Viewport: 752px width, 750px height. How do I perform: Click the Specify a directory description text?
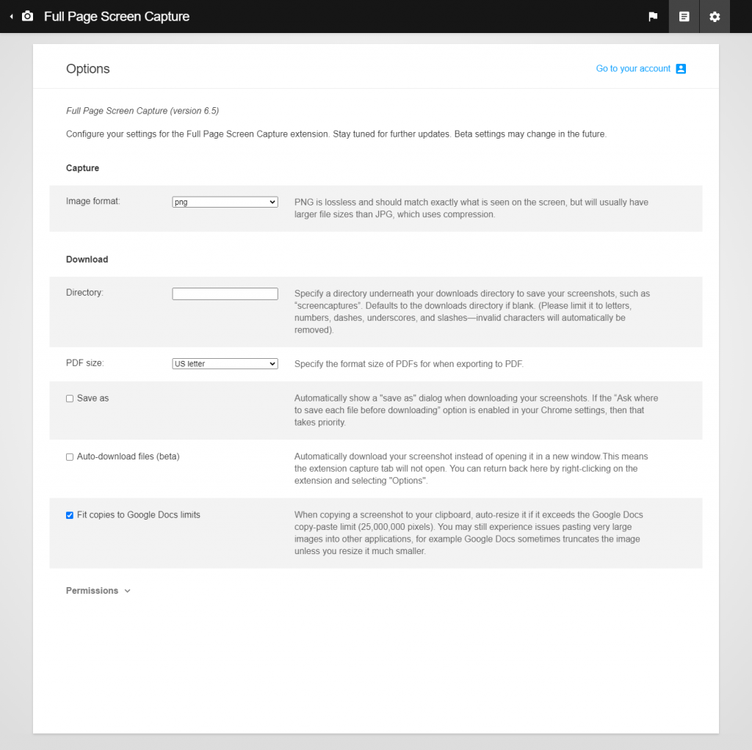472,311
